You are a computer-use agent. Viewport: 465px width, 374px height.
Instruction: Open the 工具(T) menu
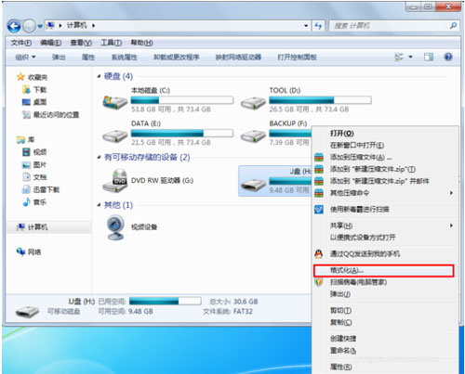coord(111,43)
